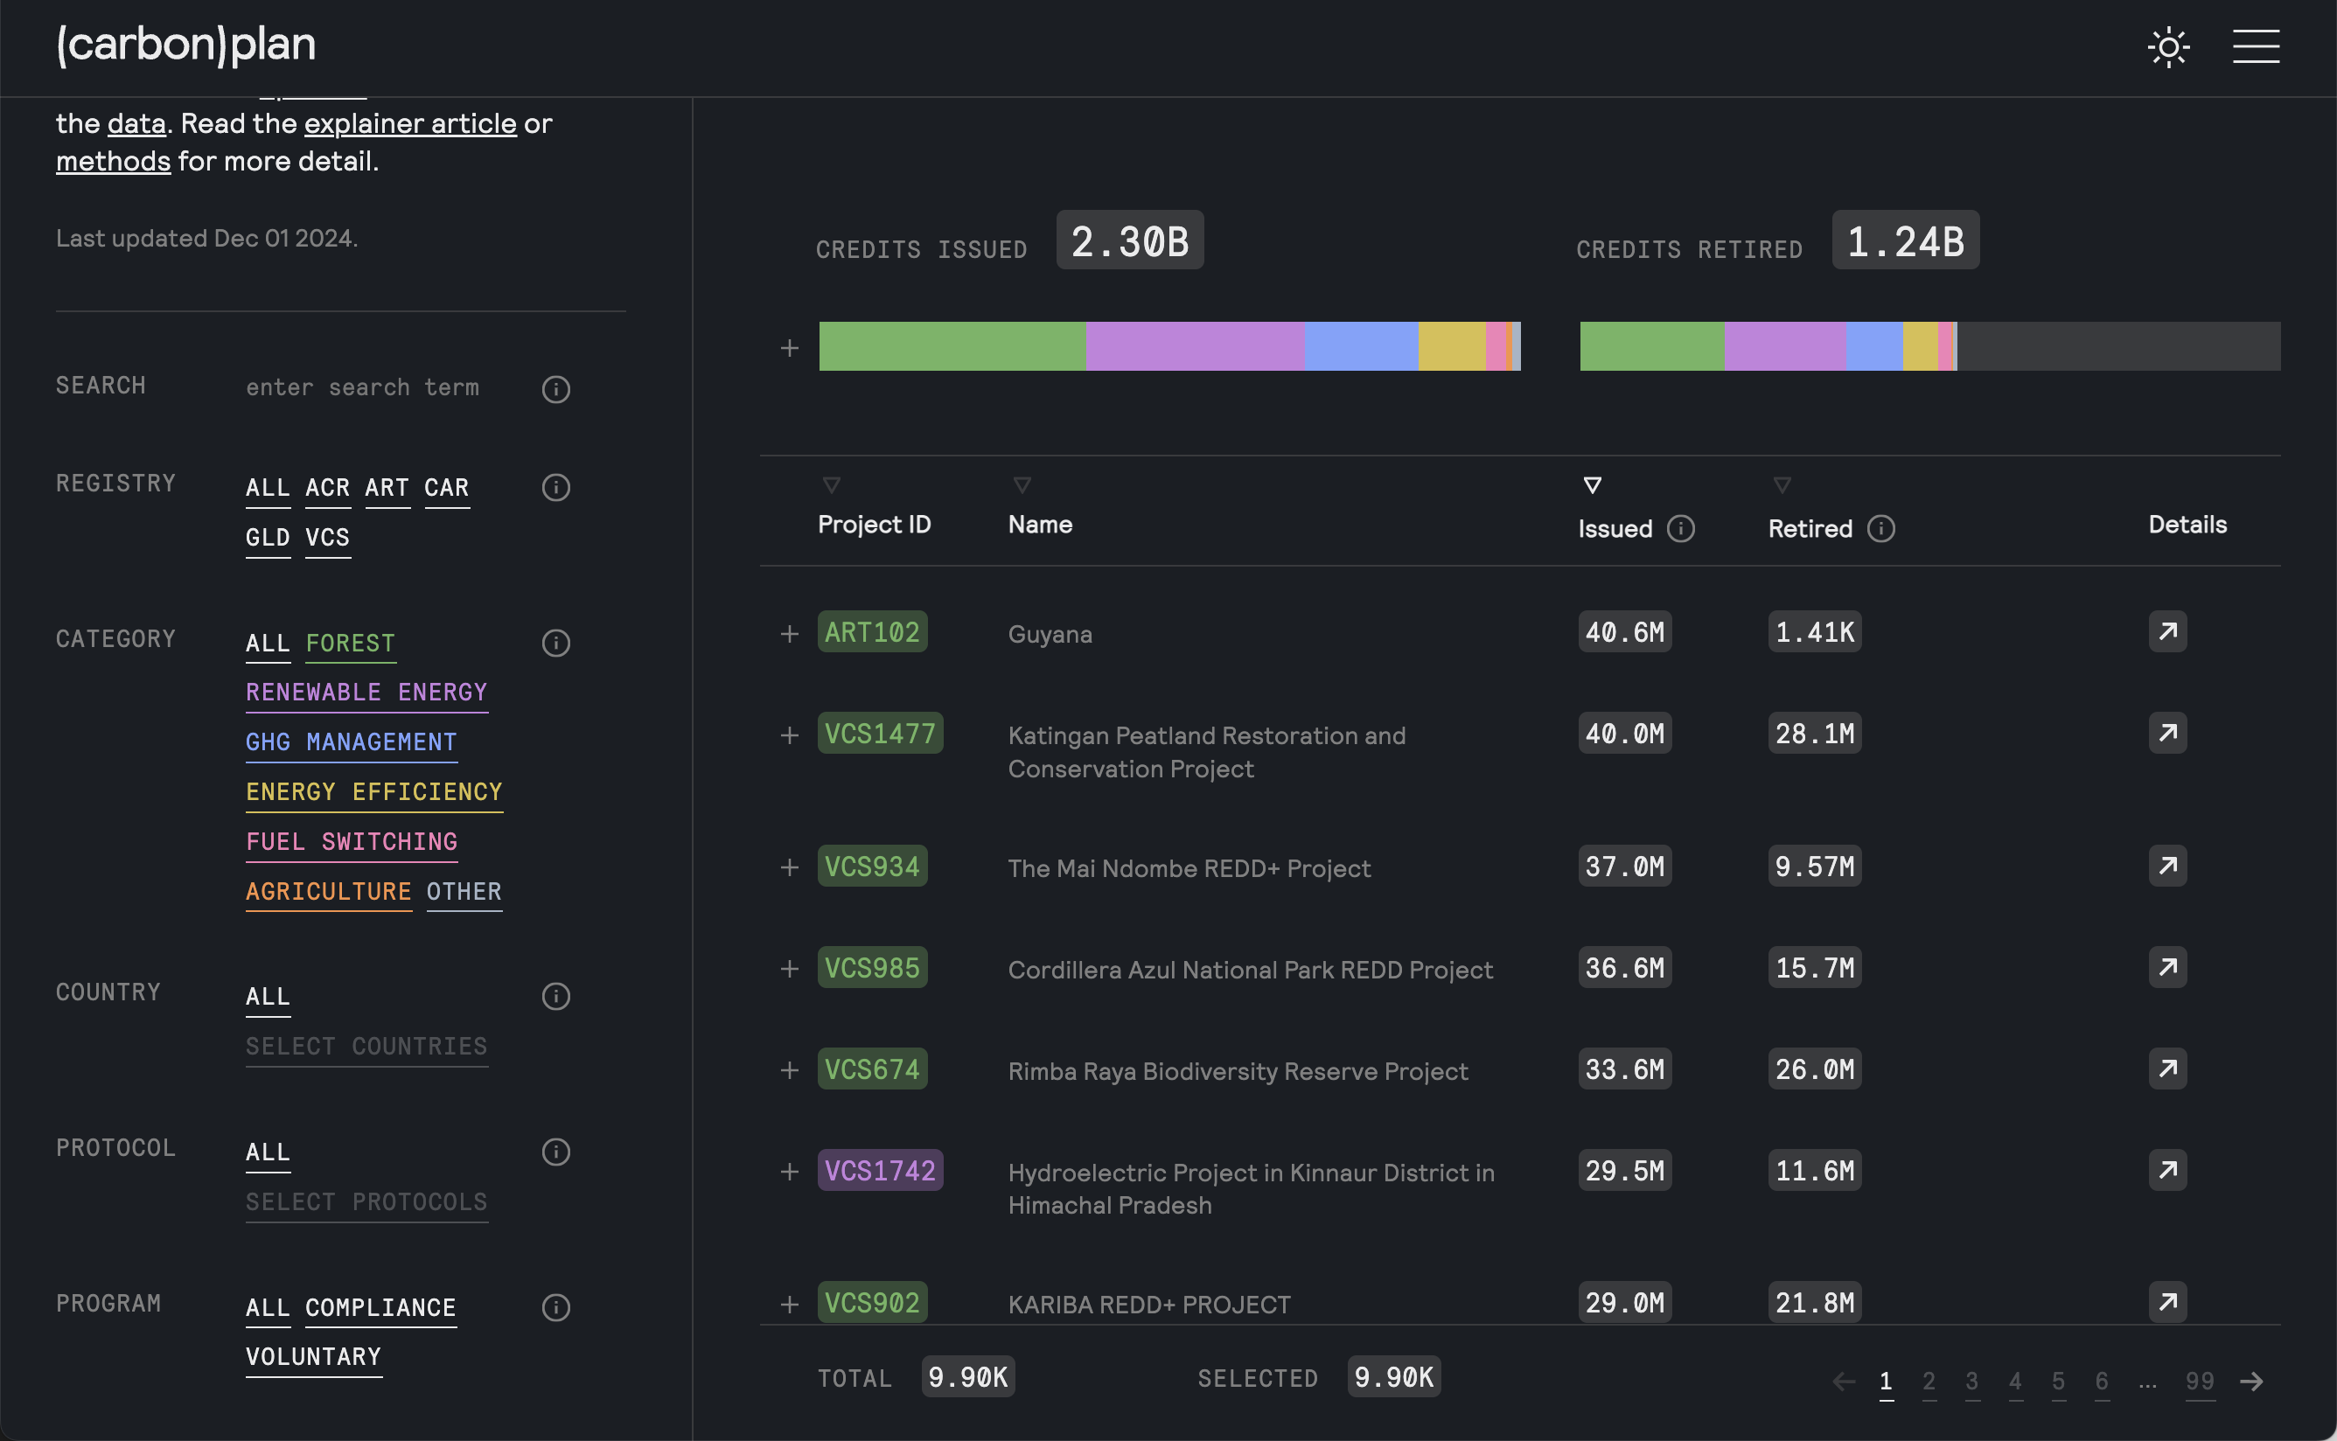This screenshot has height=1441, width=2337.
Task: Sort table by Retired column triangle
Action: point(1782,485)
